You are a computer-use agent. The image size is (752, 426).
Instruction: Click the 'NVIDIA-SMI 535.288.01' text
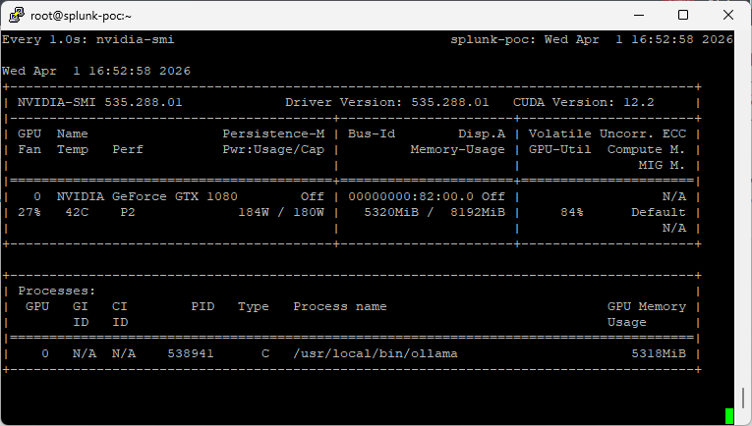99,102
